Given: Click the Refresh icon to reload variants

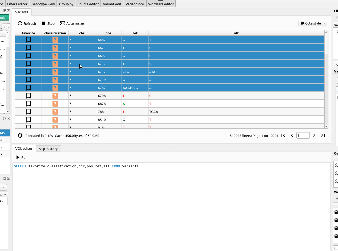Looking at the screenshot, I should 20,23.
